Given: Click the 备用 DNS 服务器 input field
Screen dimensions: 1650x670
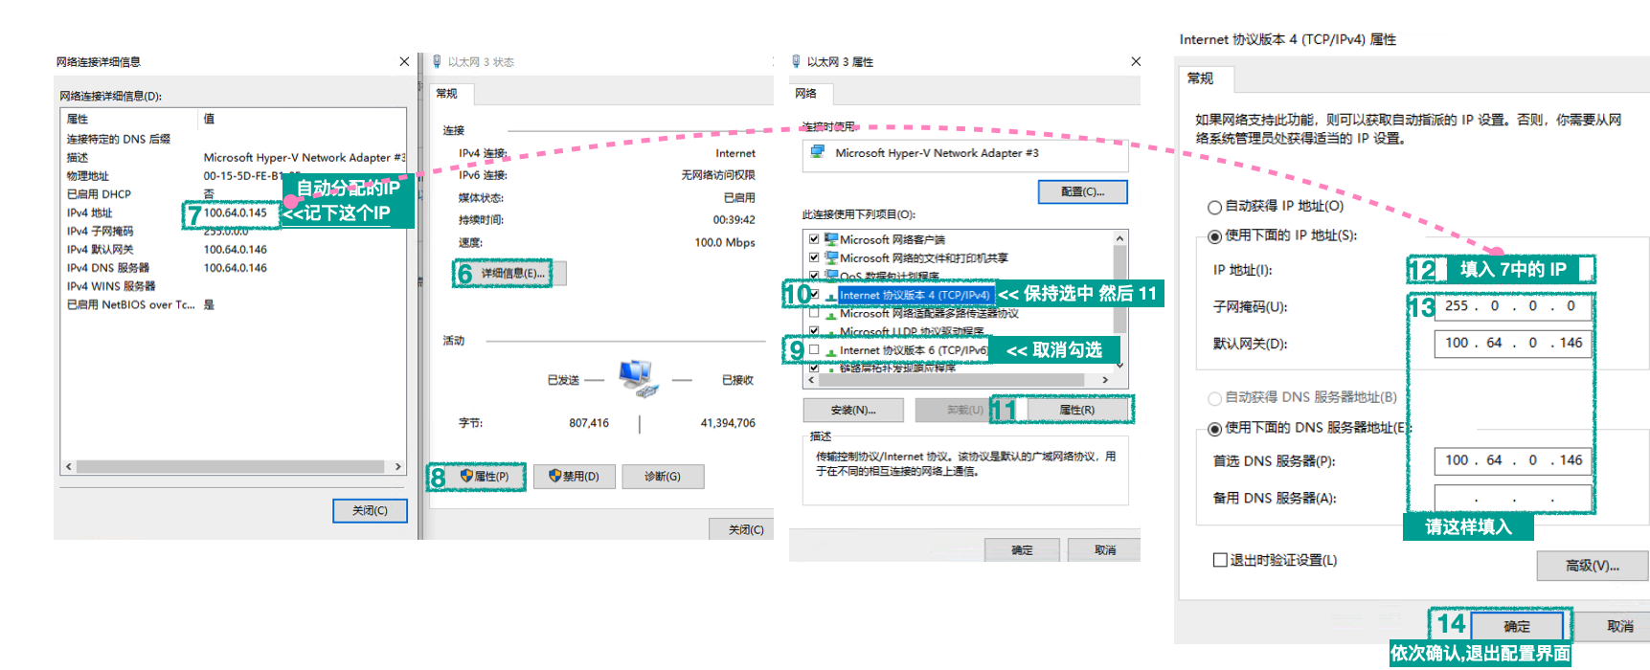Looking at the screenshot, I should pos(1513,498).
